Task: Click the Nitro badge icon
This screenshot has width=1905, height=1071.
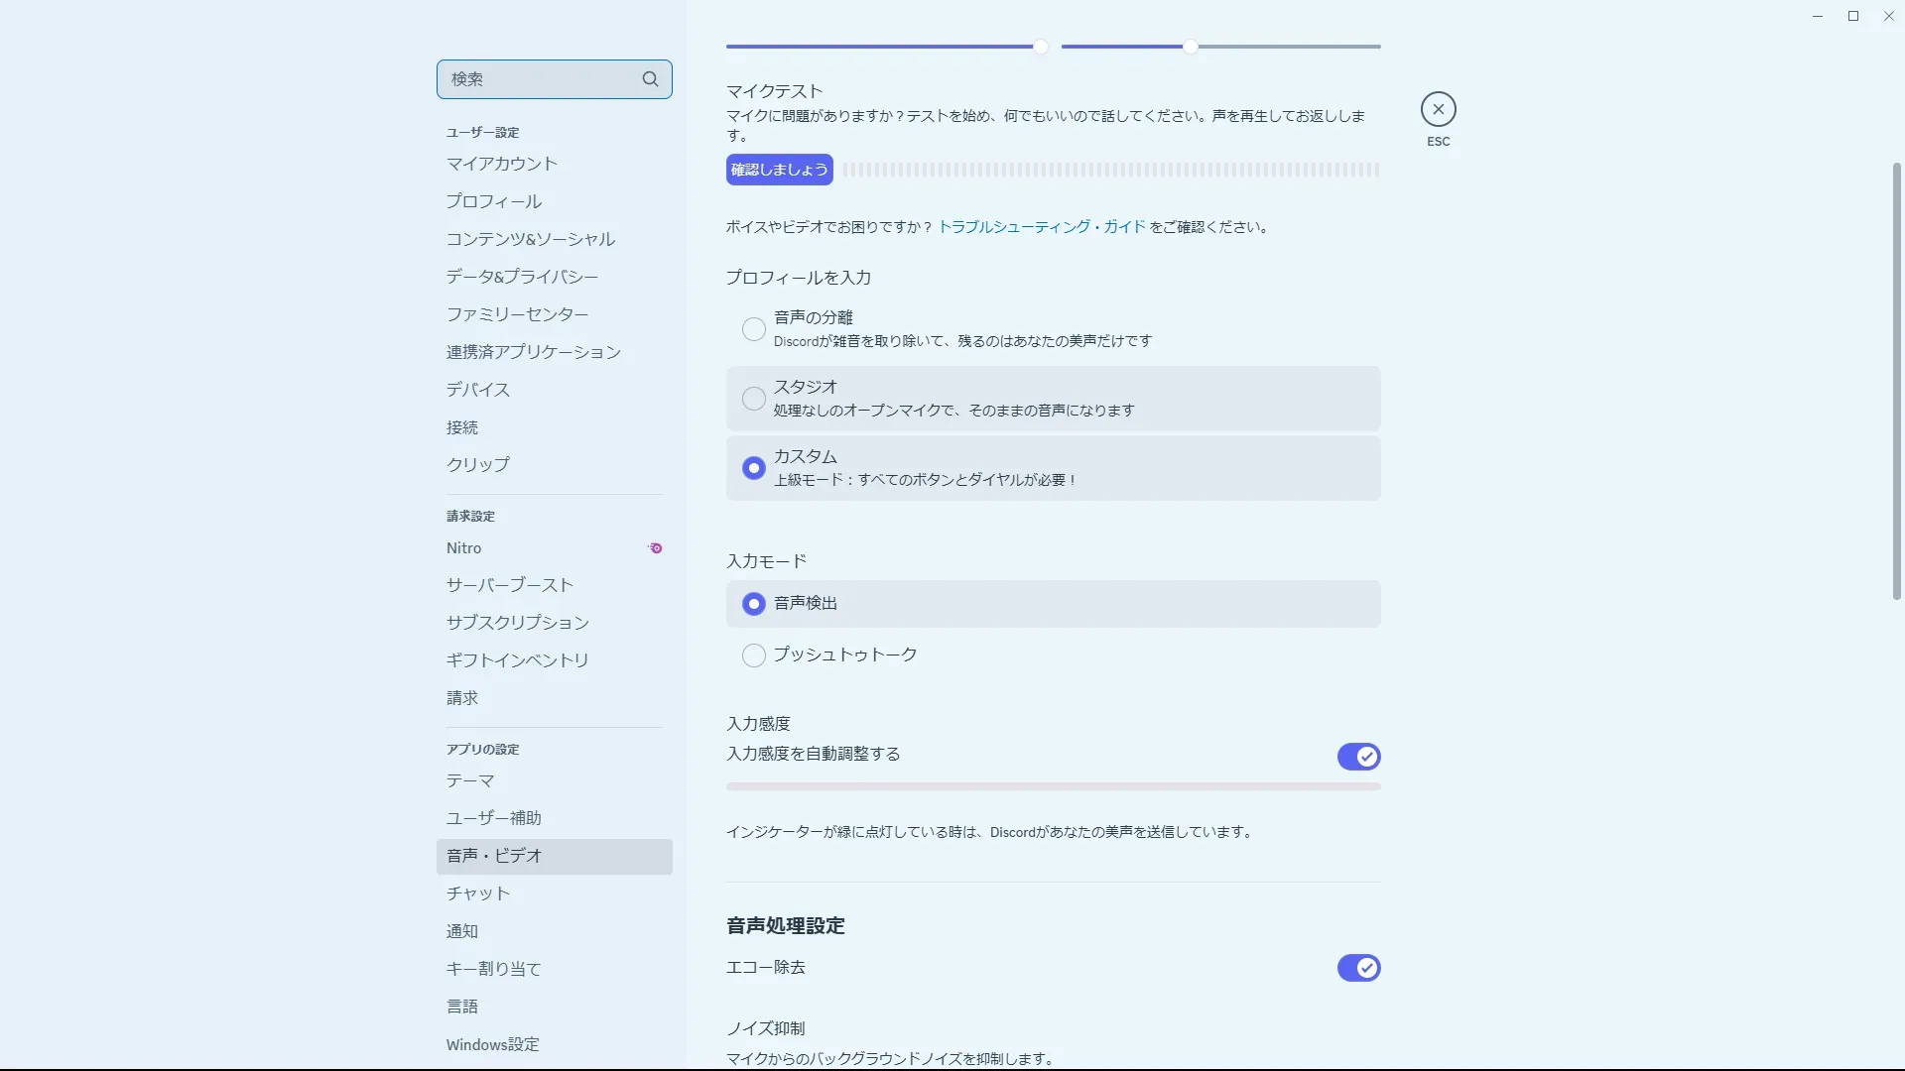Action: point(655,547)
